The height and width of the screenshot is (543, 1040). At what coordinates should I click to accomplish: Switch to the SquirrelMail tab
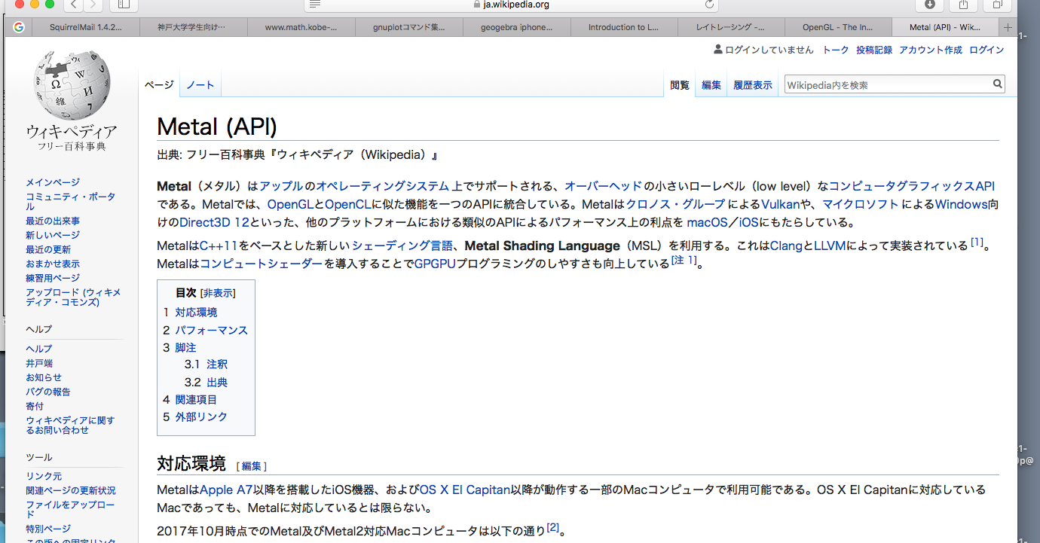tap(85, 27)
